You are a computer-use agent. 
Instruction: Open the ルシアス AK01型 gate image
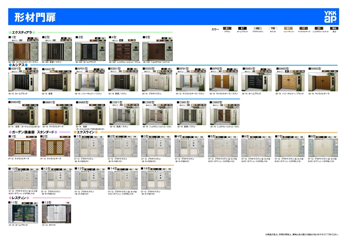pyautogui.click(x=57, y=82)
